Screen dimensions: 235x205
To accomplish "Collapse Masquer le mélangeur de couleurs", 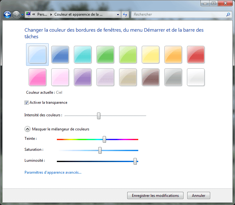I will click(27, 129).
